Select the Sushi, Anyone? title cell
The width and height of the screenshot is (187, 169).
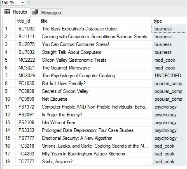point(95,162)
